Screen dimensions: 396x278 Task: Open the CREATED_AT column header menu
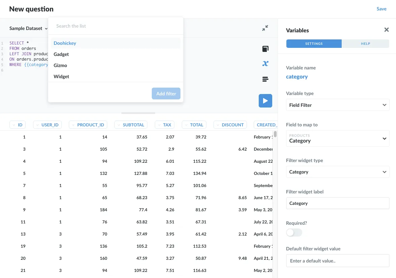coord(266,125)
